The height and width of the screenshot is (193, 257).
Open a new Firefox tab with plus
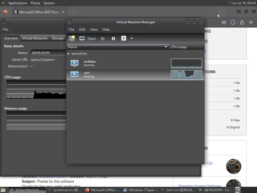point(73,12)
